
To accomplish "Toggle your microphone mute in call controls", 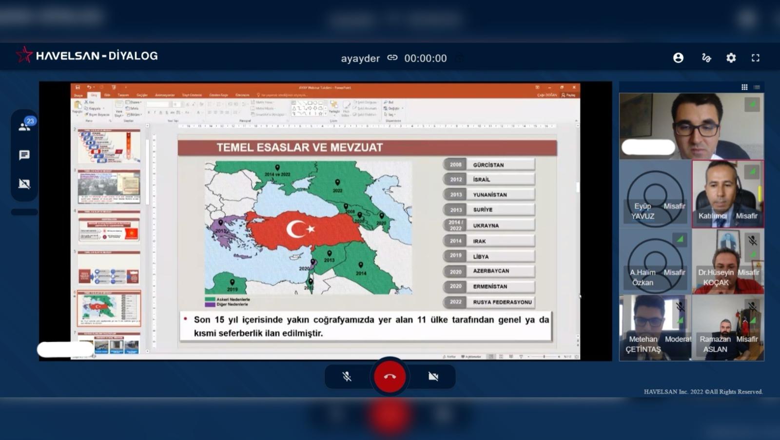I will point(346,376).
